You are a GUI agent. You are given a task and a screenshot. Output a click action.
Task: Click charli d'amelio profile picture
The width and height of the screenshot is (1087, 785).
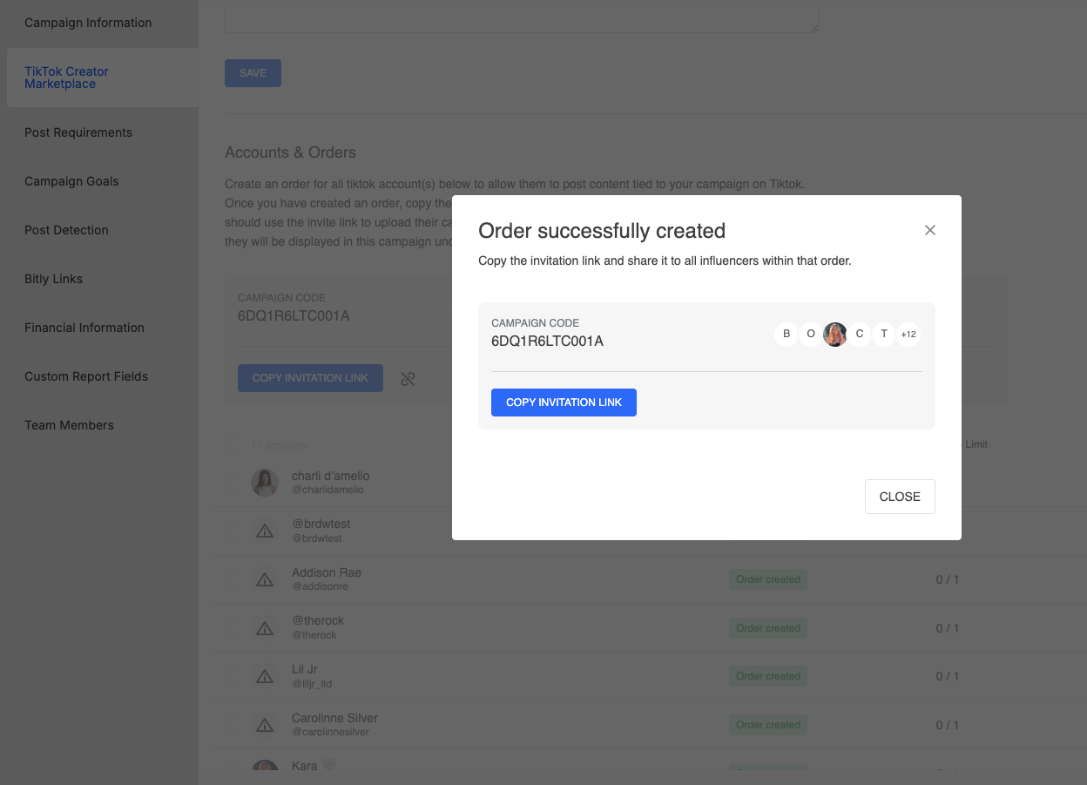pyautogui.click(x=265, y=483)
